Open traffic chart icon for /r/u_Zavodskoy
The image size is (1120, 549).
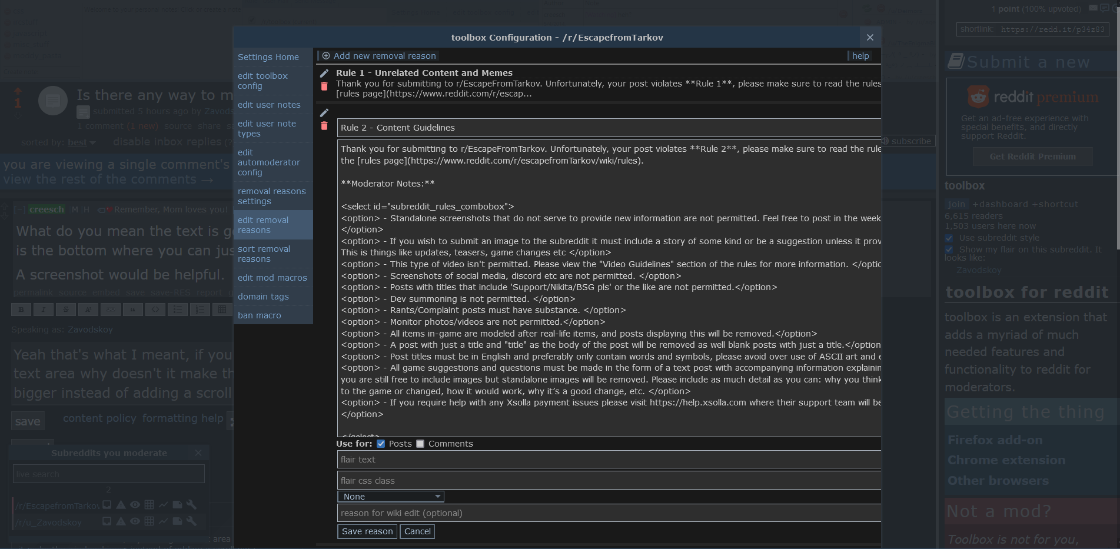click(163, 521)
